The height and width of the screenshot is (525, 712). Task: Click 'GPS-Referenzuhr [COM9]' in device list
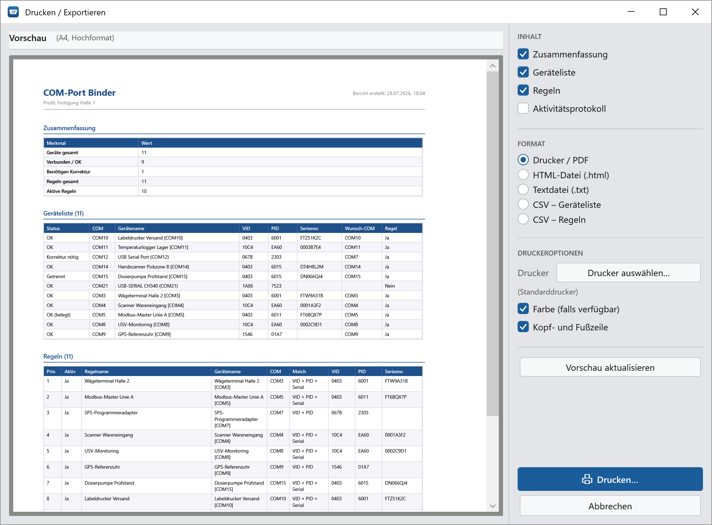click(144, 334)
